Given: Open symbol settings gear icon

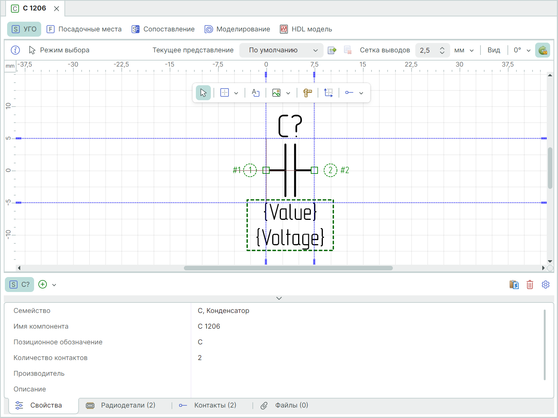Looking at the screenshot, I should 546,285.
